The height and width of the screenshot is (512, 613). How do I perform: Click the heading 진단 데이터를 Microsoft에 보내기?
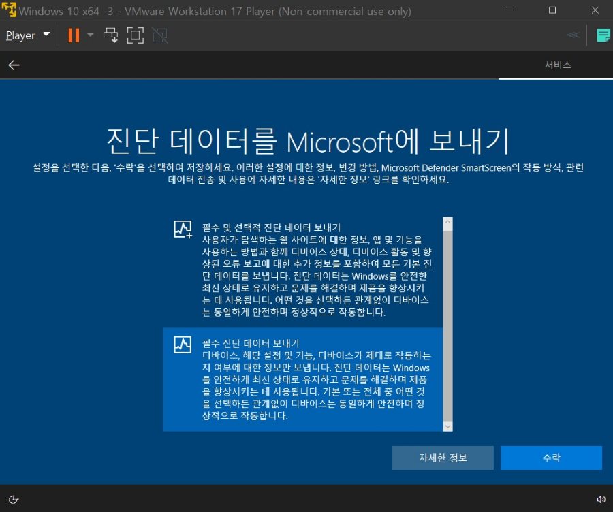(308, 141)
